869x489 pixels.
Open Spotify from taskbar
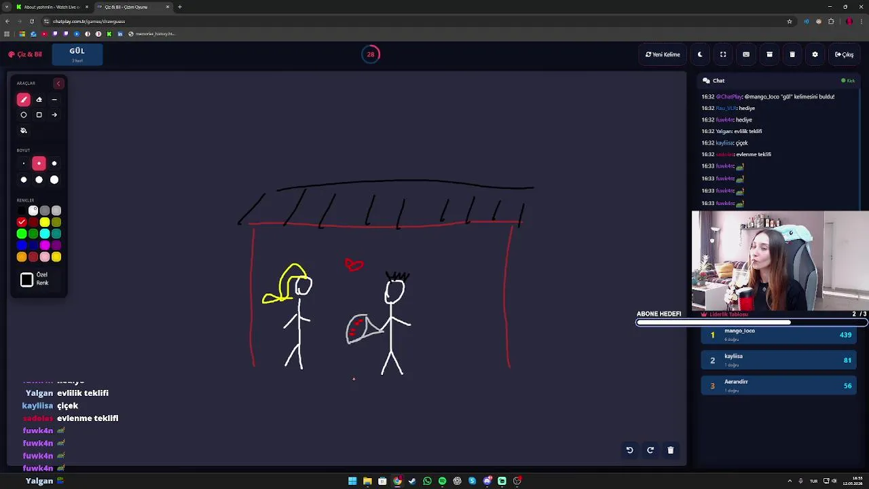(442, 481)
